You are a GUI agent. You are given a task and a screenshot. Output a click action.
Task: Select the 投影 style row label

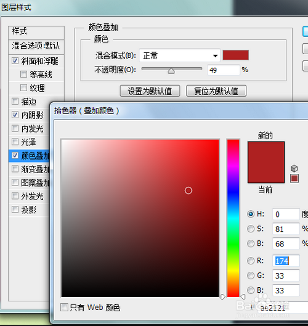pyautogui.click(x=29, y=210)
